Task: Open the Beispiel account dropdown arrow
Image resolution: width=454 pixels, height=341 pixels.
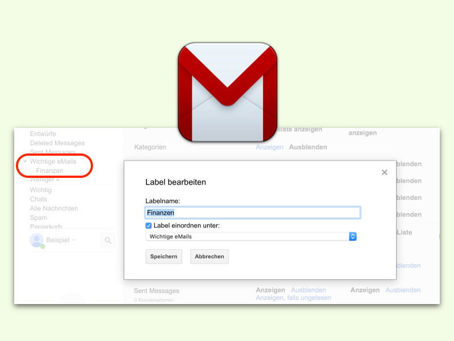Action: [74, 240]
